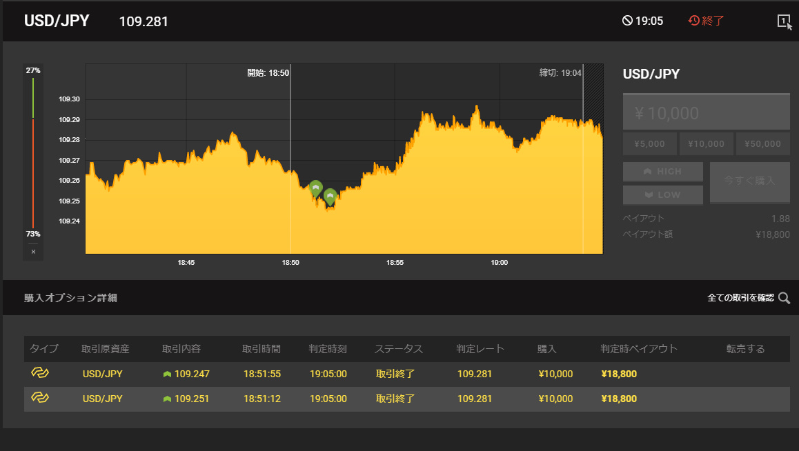Click the ステータス column header
The image size is (799, 451).
coord(399,349)
